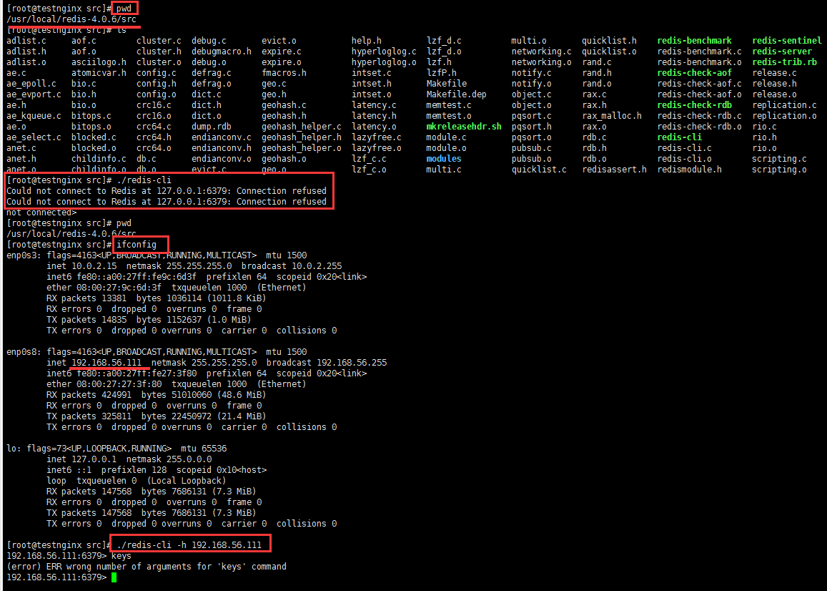Select redisassert.h in the listing
This screenshot has height=591, width=827.
tap(614, 170)
